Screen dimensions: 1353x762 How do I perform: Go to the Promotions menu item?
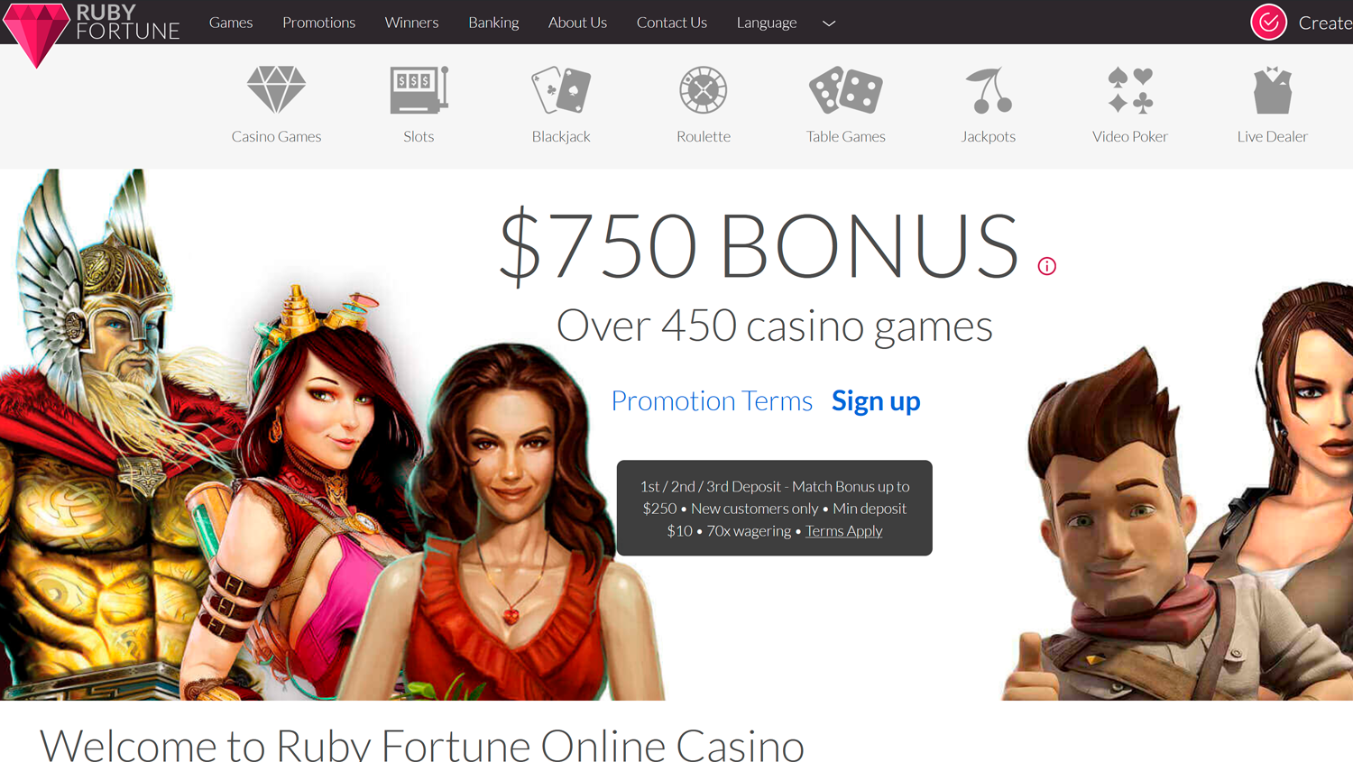click(x=318, y=23)
